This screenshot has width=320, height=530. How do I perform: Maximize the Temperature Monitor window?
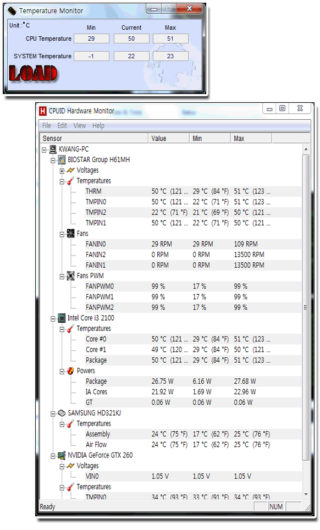pos(169,8)
